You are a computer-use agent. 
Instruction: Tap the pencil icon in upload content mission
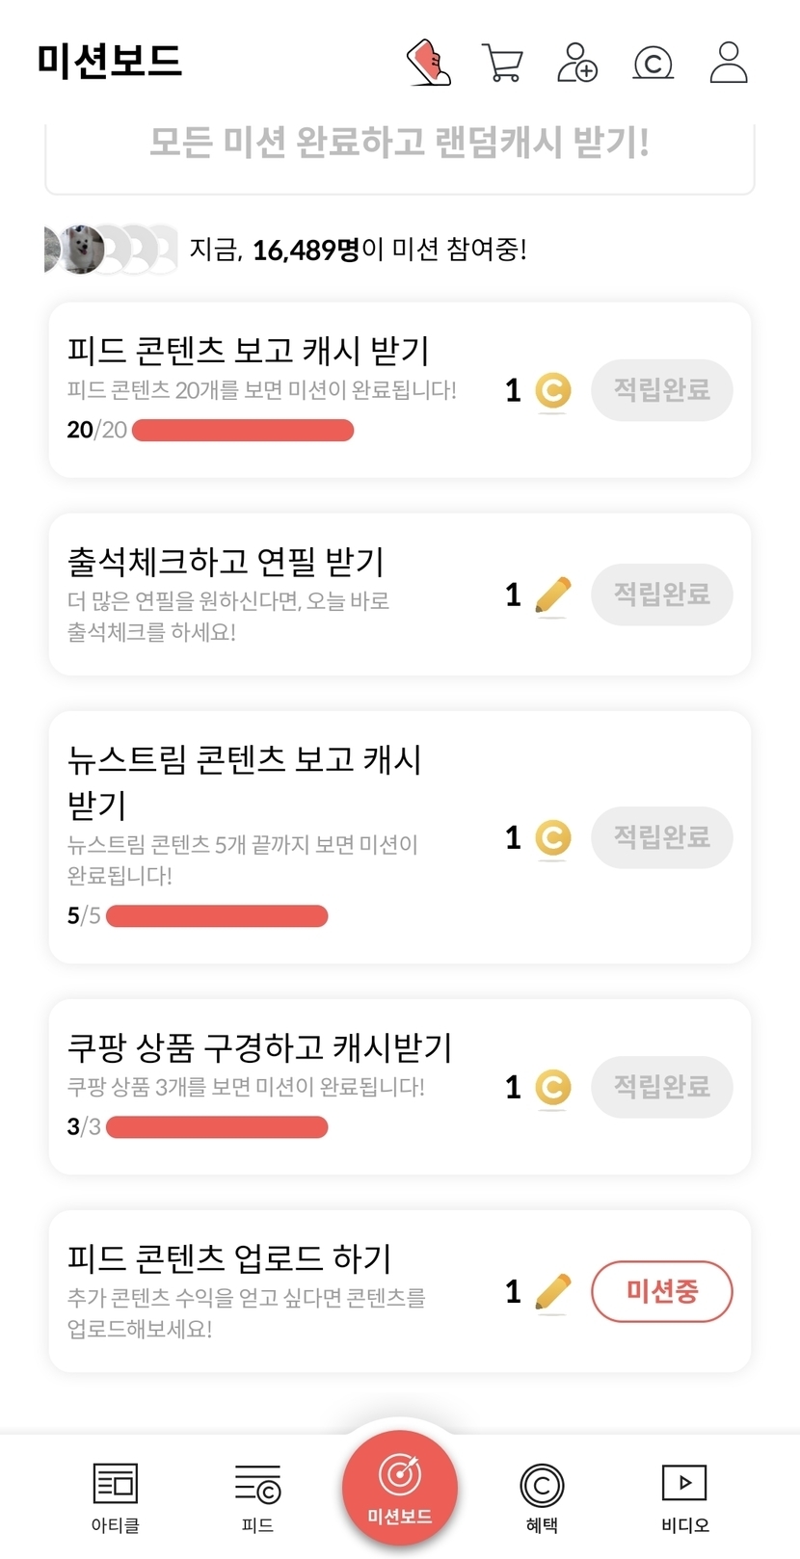pos(552,1292)
